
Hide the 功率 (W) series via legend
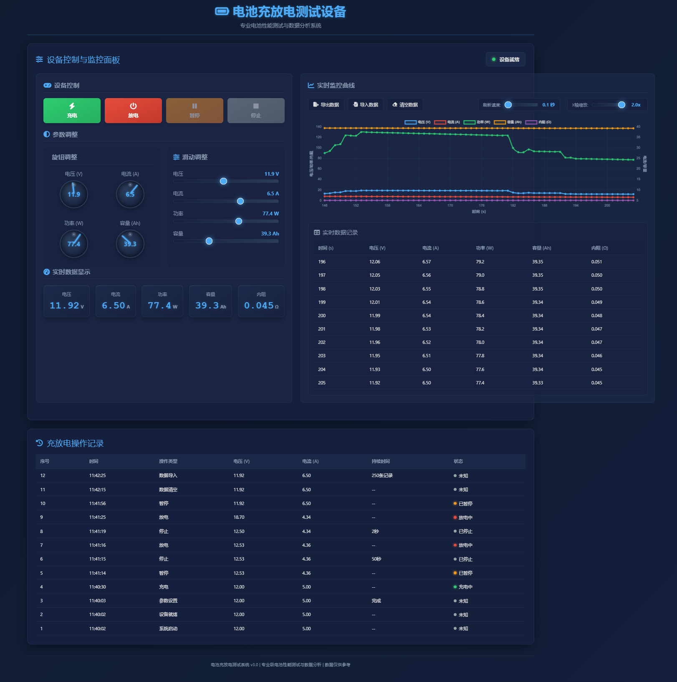point(477,122)
